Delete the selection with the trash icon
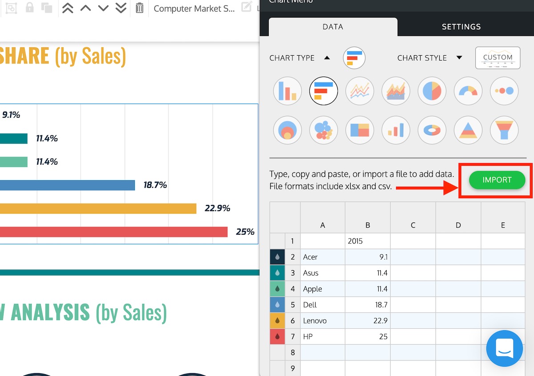The height and width of the screenshot is (376, 534). 140,8
